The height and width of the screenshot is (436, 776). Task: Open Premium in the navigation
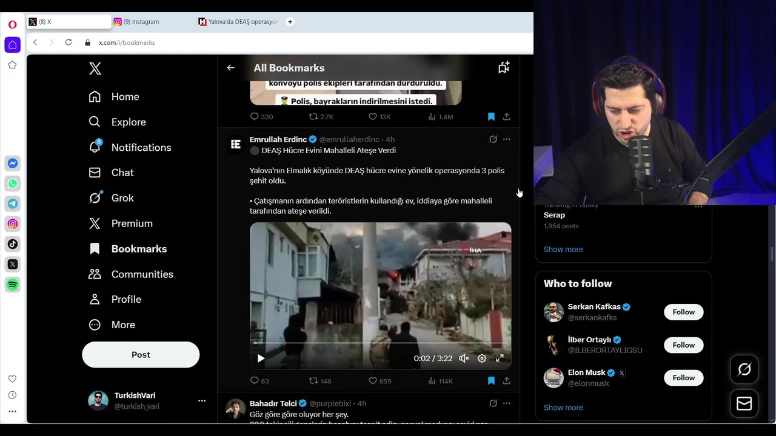(121, 223)
